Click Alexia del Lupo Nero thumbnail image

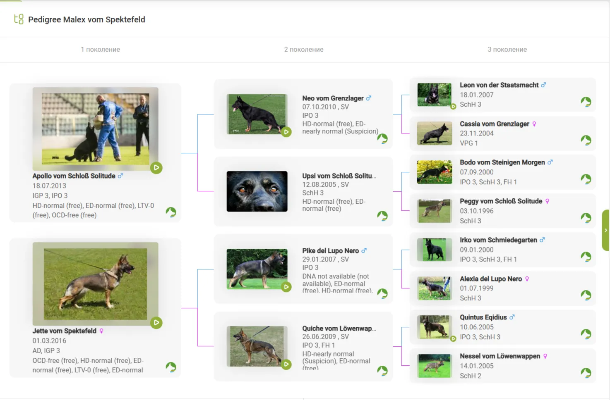pos(435,288)
